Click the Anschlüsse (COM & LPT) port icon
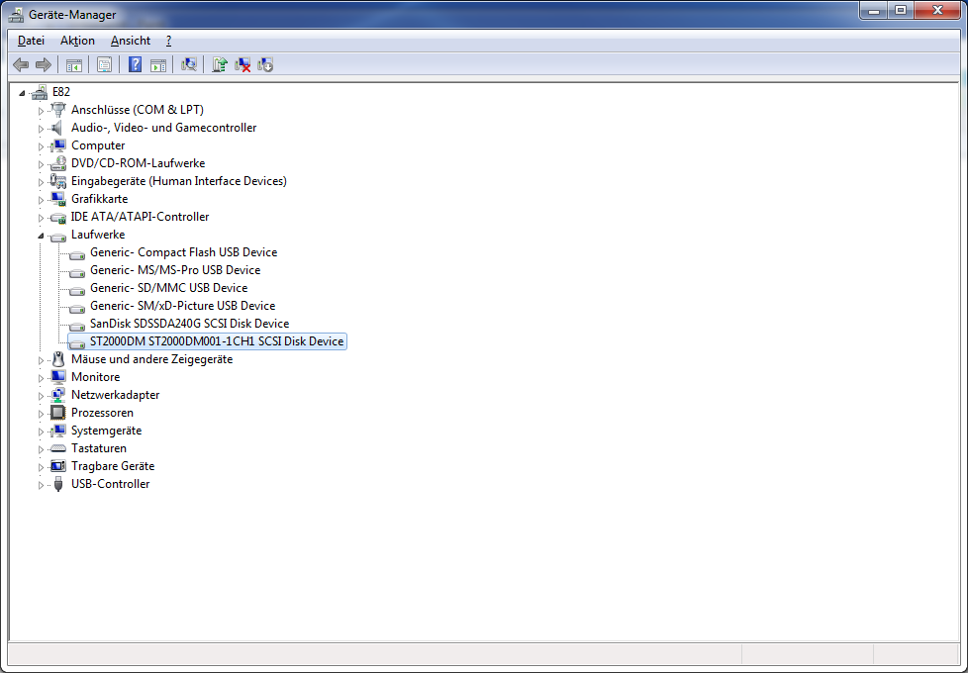This screenshot has height=673, width=968. tap(58, 110)
